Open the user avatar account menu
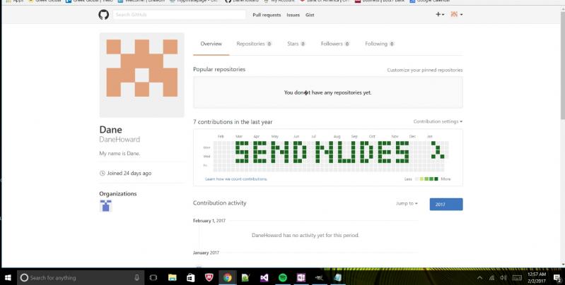565x285 pixels. click(x=456, y=14)
